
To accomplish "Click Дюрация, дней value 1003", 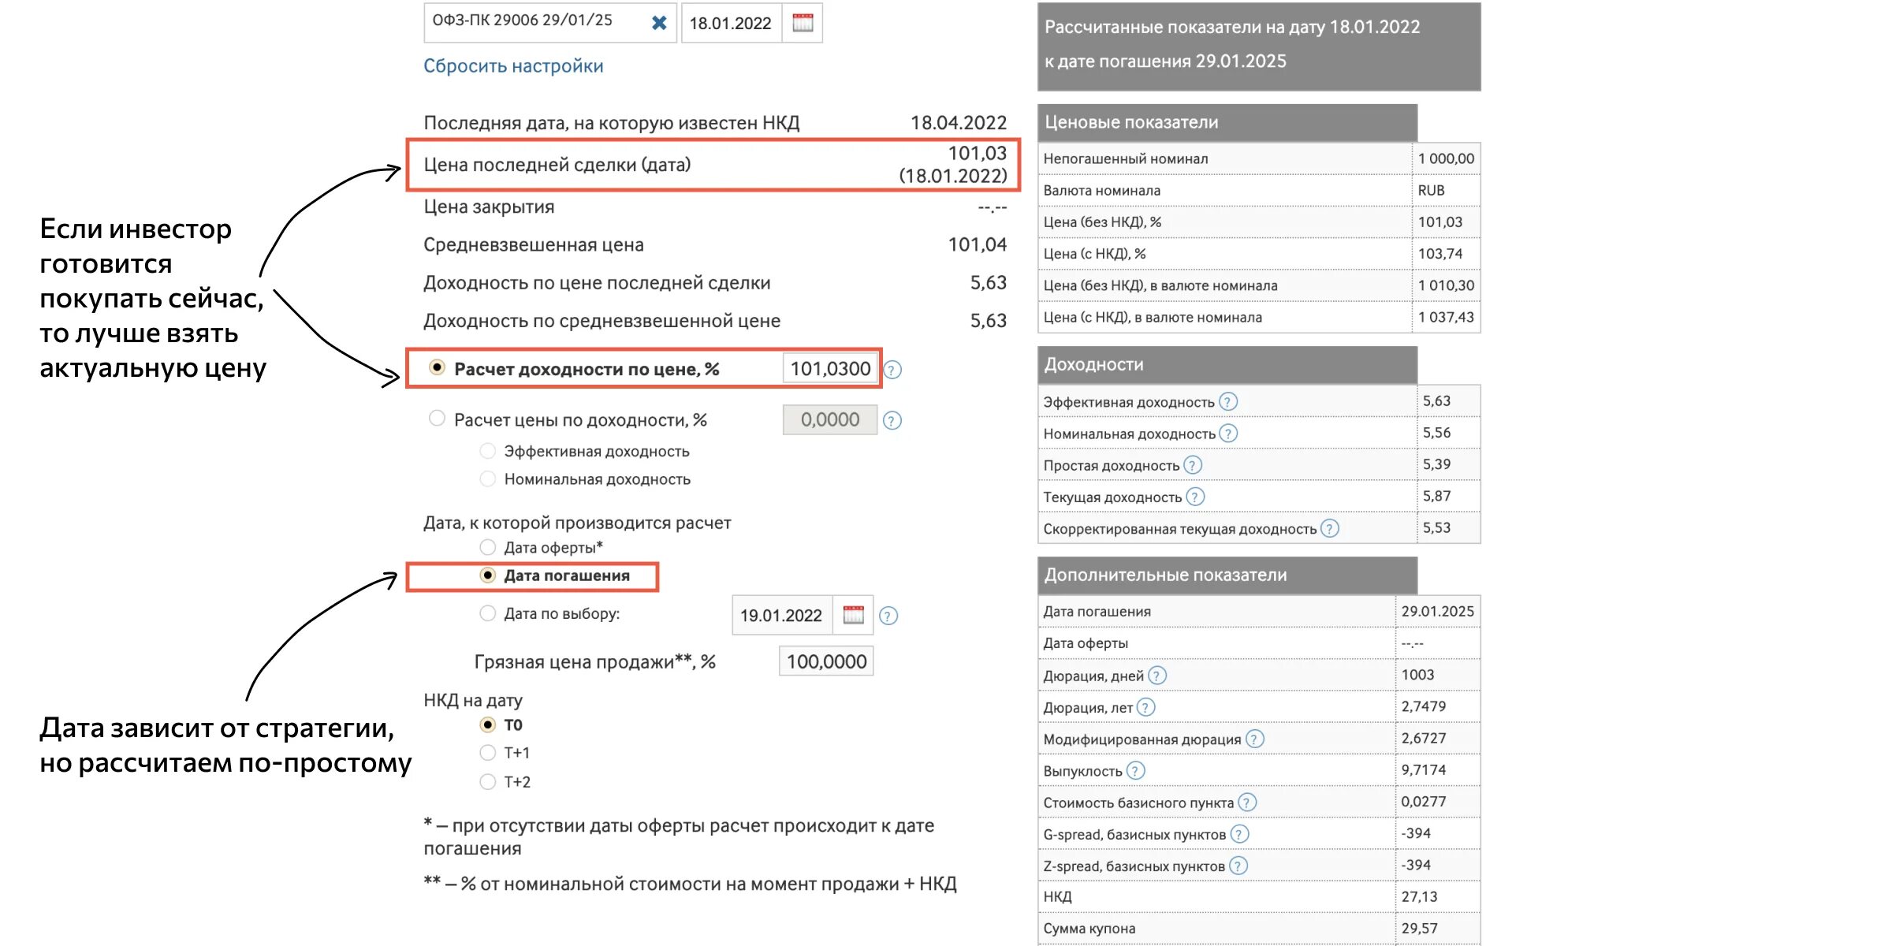I will tap(1417, 675).
